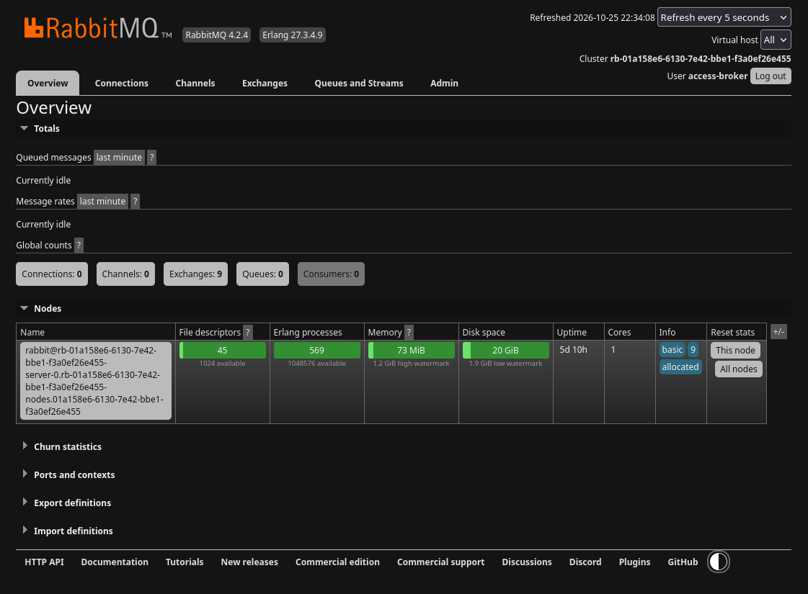Screen dimensions: 808x594
Task: Click the Connections: 0 count
Action: [x=52, y=274]
